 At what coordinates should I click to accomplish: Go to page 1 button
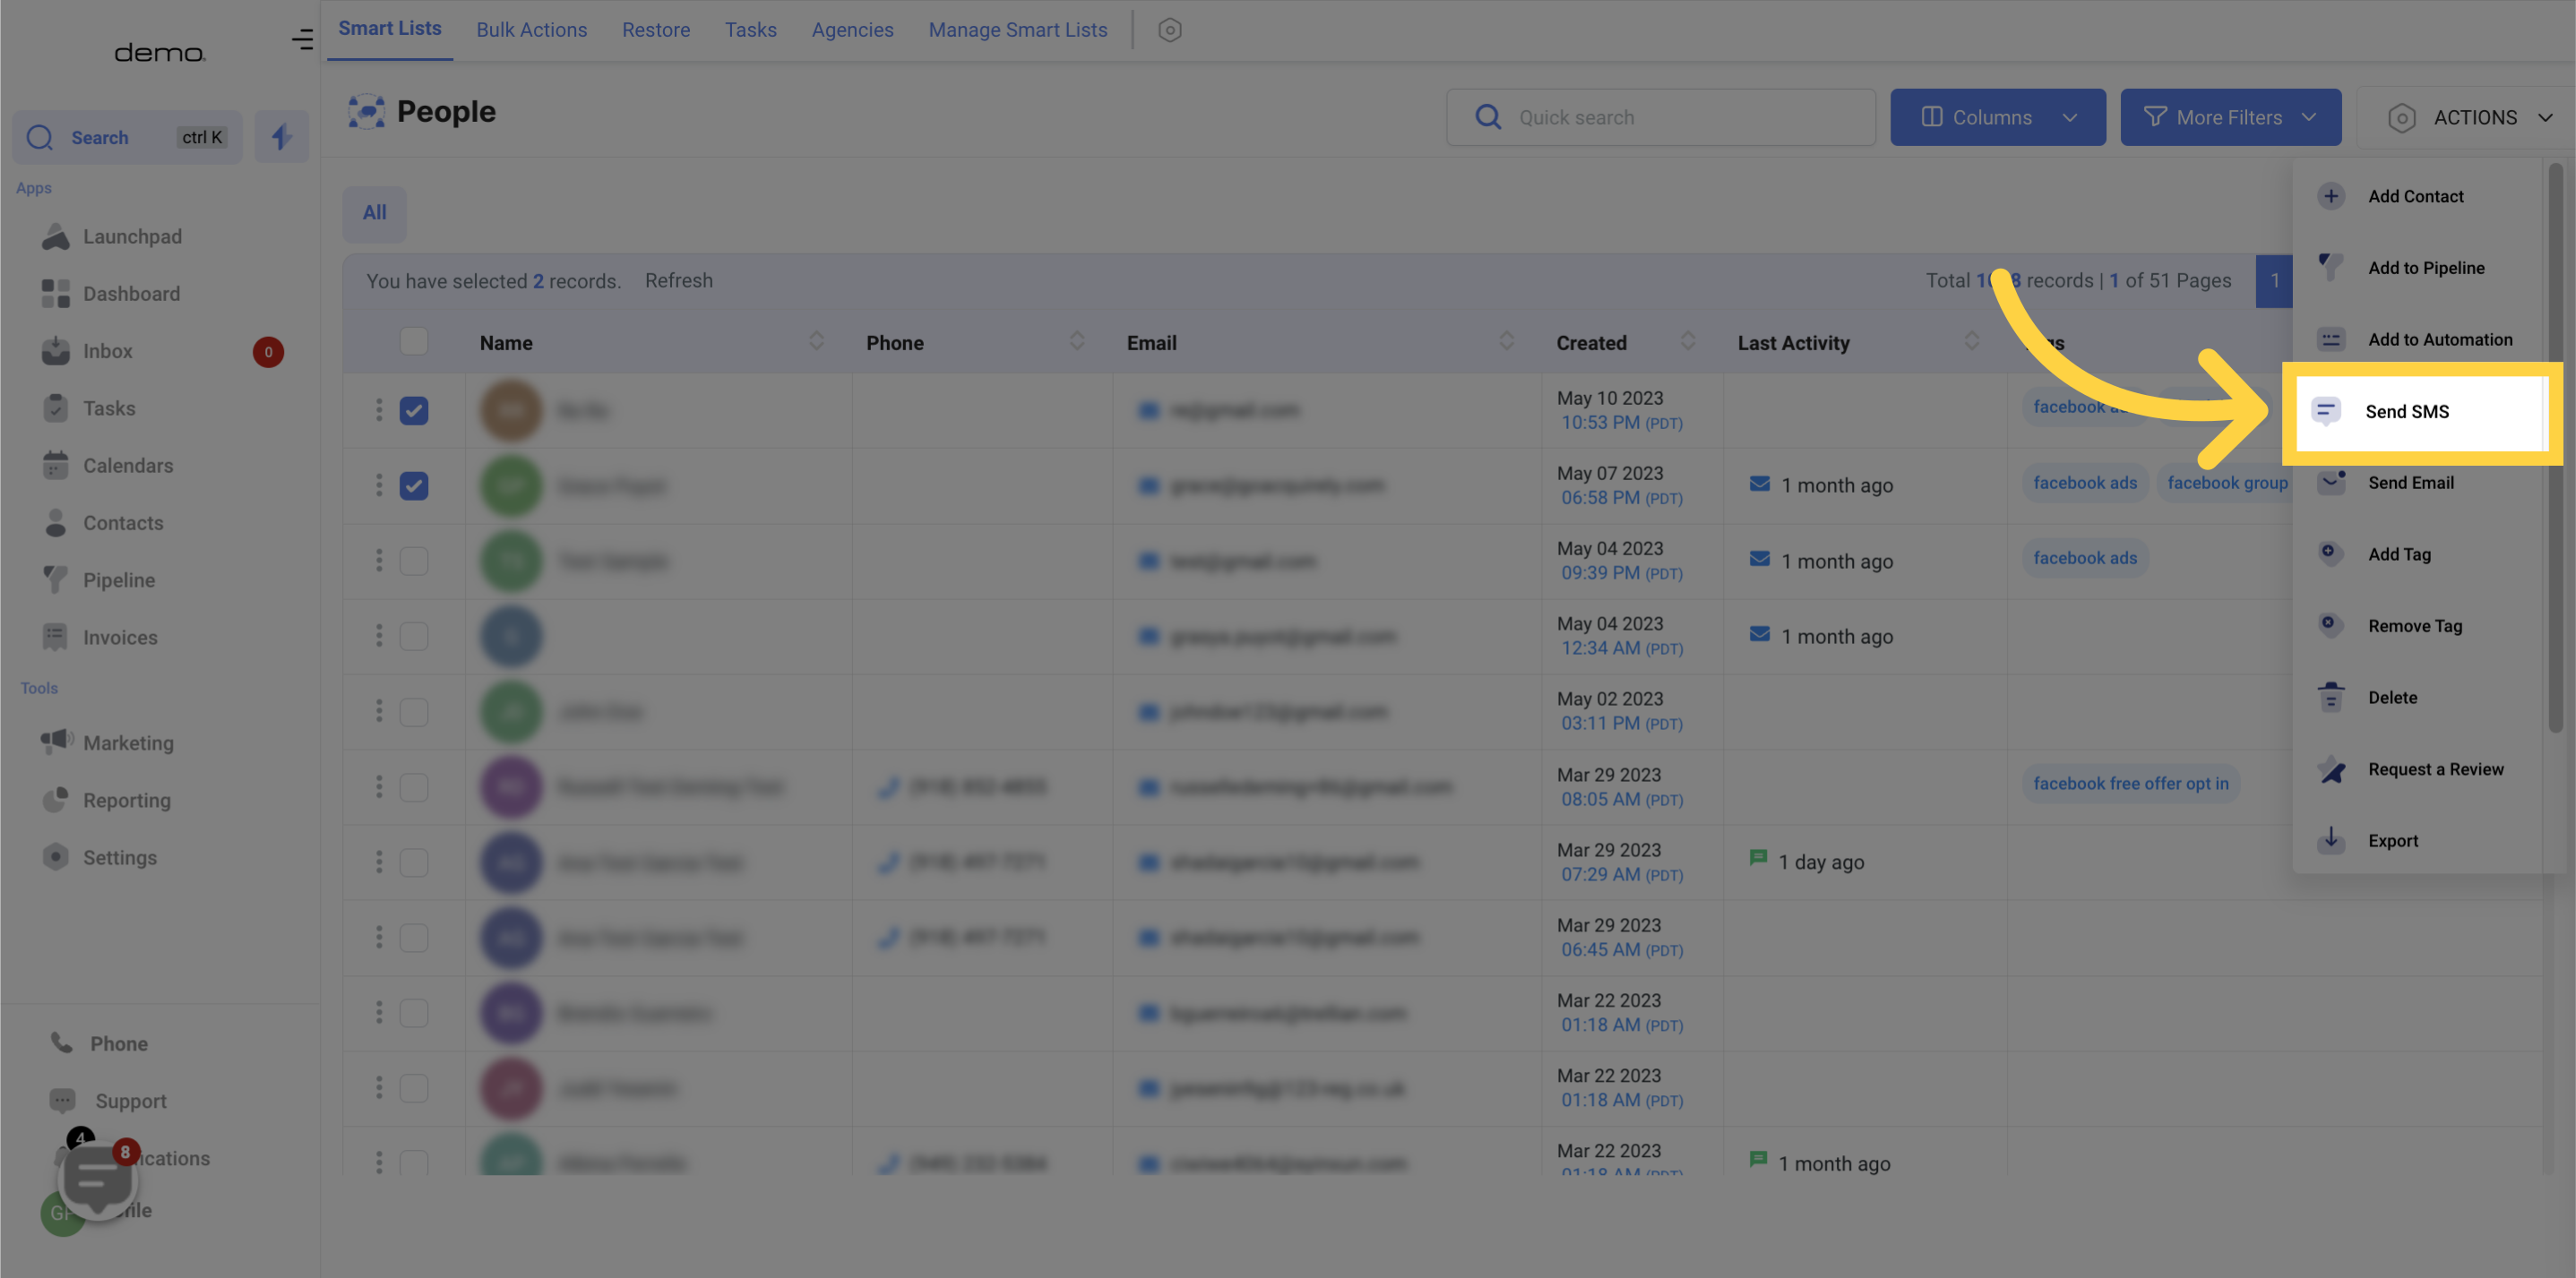click(2273, 281)
